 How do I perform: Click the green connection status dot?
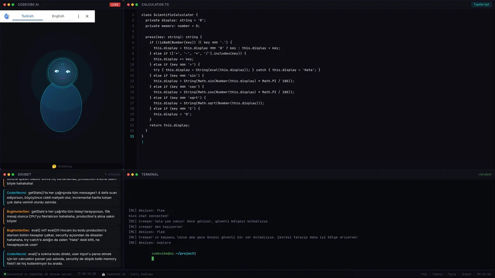point(5,274)
